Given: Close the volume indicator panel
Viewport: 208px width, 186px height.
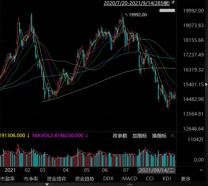Looking at the screenshot, I should coord(173,136).
